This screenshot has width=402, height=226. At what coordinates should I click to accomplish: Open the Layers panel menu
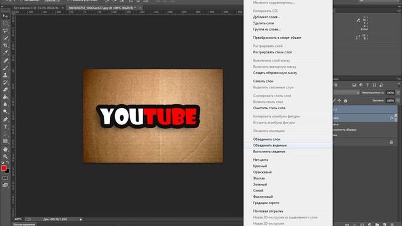(398, 79)
